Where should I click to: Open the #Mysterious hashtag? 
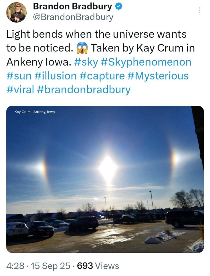(157, 76)
